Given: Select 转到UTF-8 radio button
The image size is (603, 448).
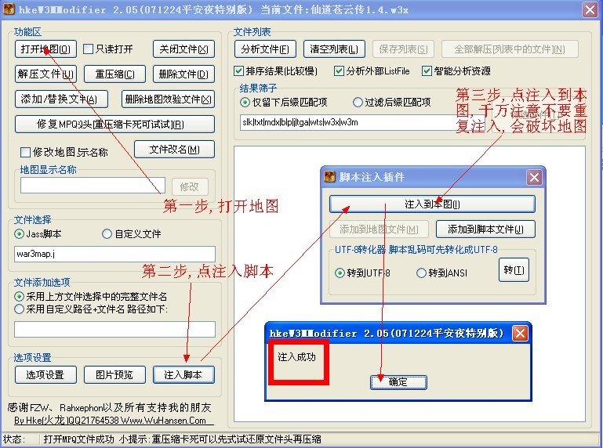Looking at the screenshot, I should click(x=340, y=273).
